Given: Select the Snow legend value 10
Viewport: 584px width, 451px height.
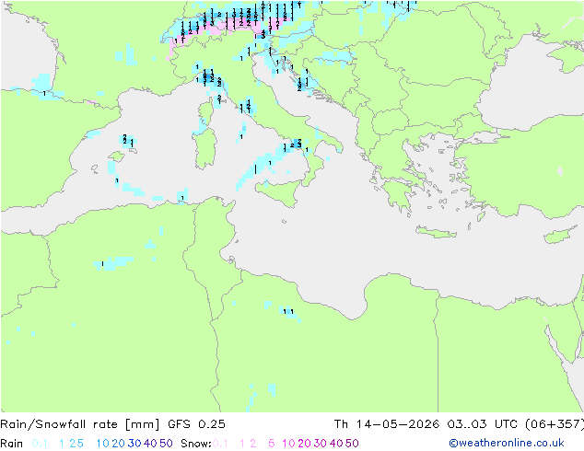Looking at the screenshot, I should point(288,444).
